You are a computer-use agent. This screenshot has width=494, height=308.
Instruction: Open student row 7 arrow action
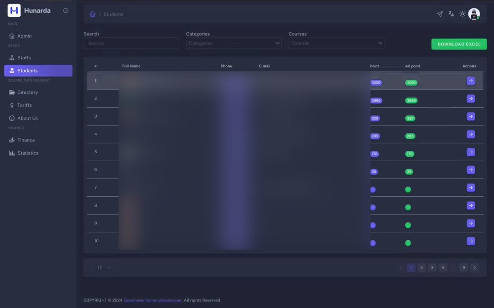471,187
